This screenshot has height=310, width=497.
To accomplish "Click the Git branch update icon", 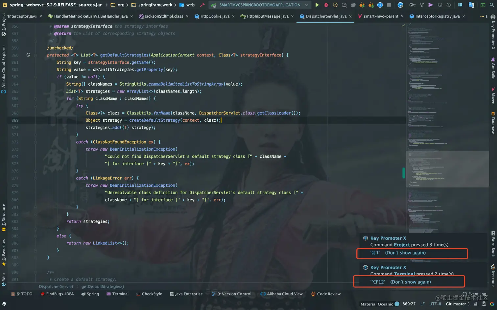I will [x=422, y=5].
